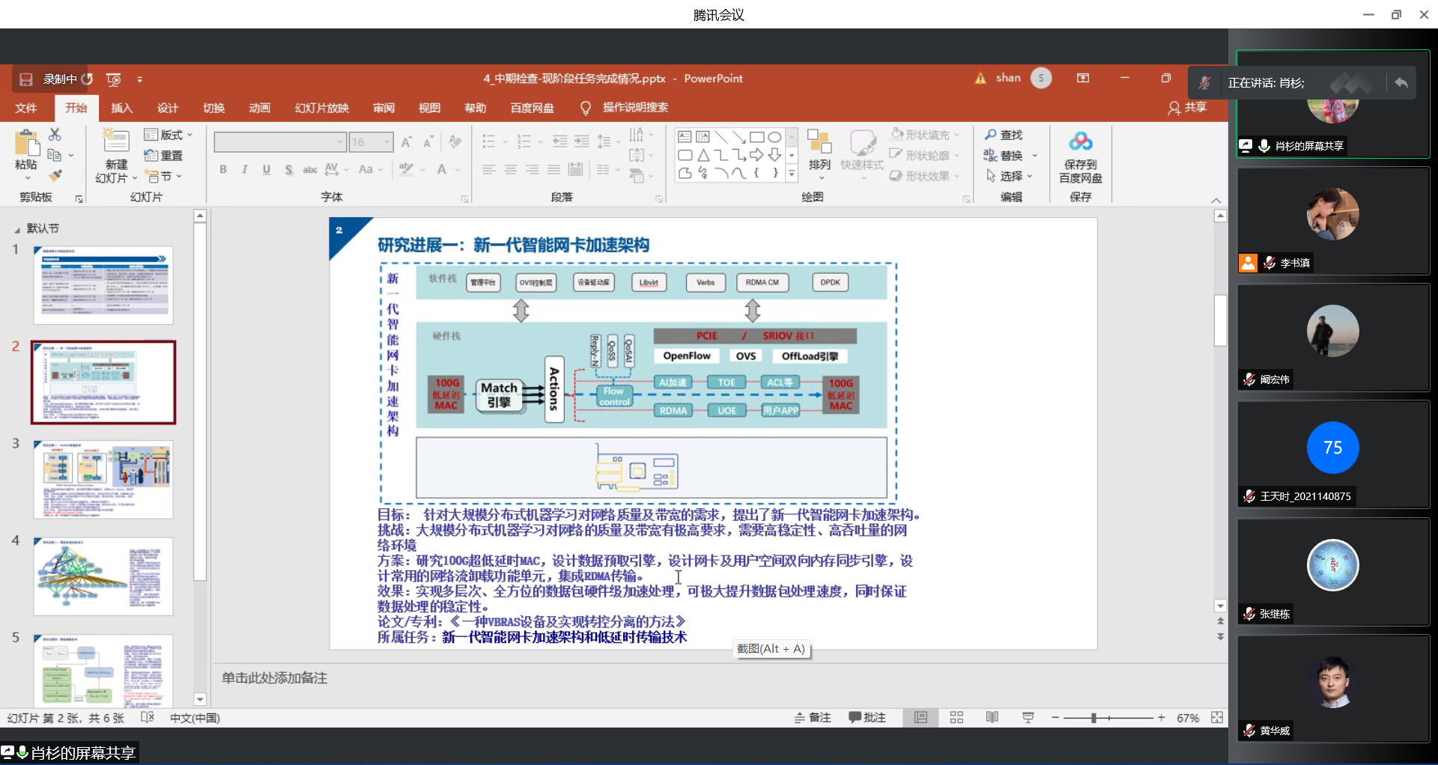Click the reply arrow in speaker notification

click(1401, 82)
